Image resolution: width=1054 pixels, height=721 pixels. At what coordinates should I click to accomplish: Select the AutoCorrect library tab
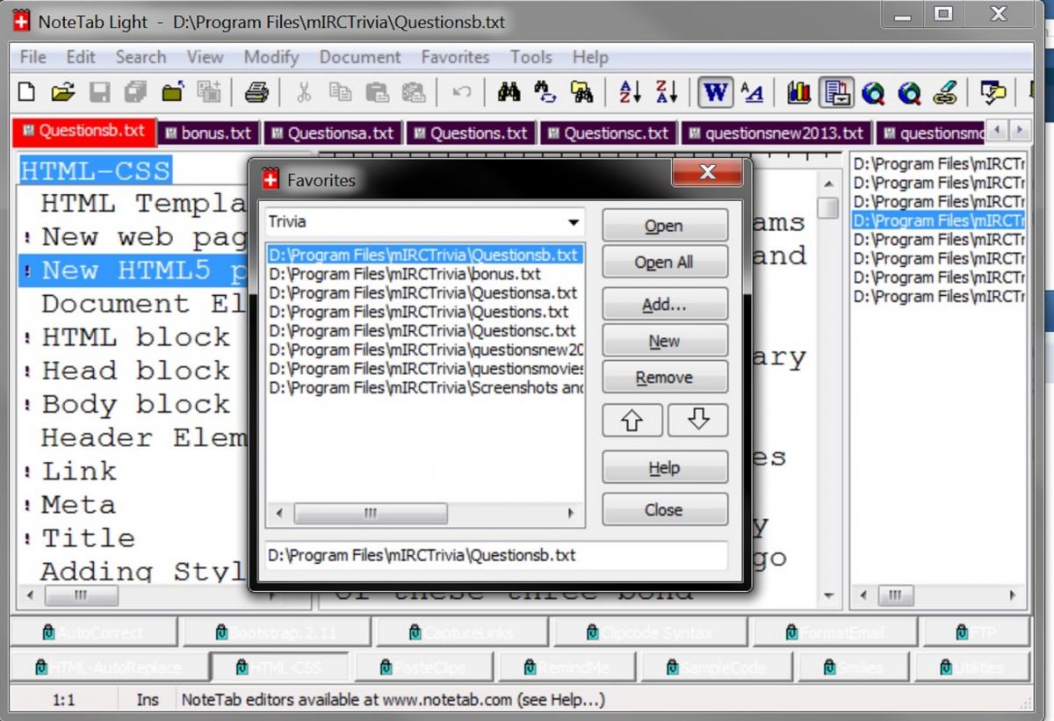[x=93, y=632]
